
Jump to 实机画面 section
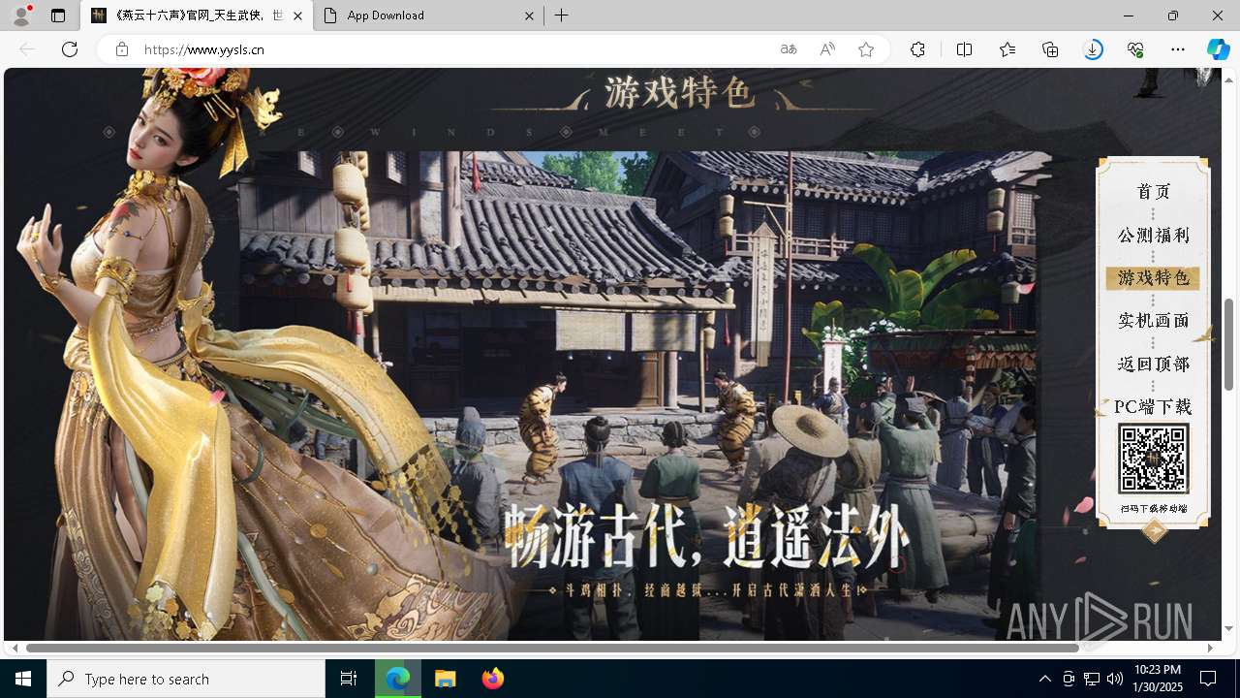(x=1154, y=321)
